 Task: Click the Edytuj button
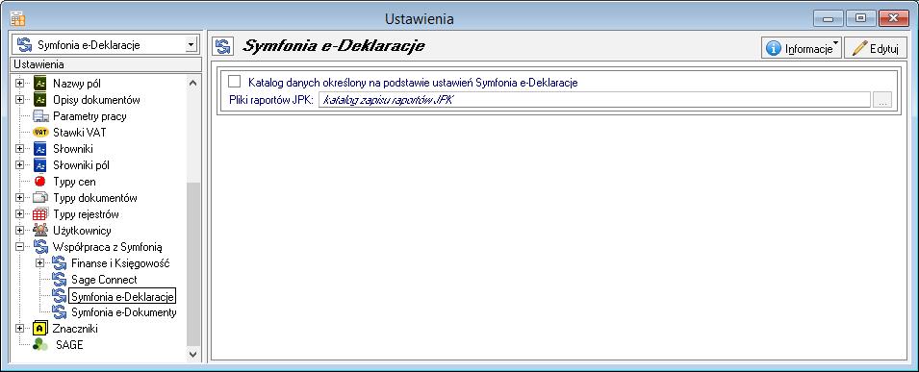coord(876,48)
